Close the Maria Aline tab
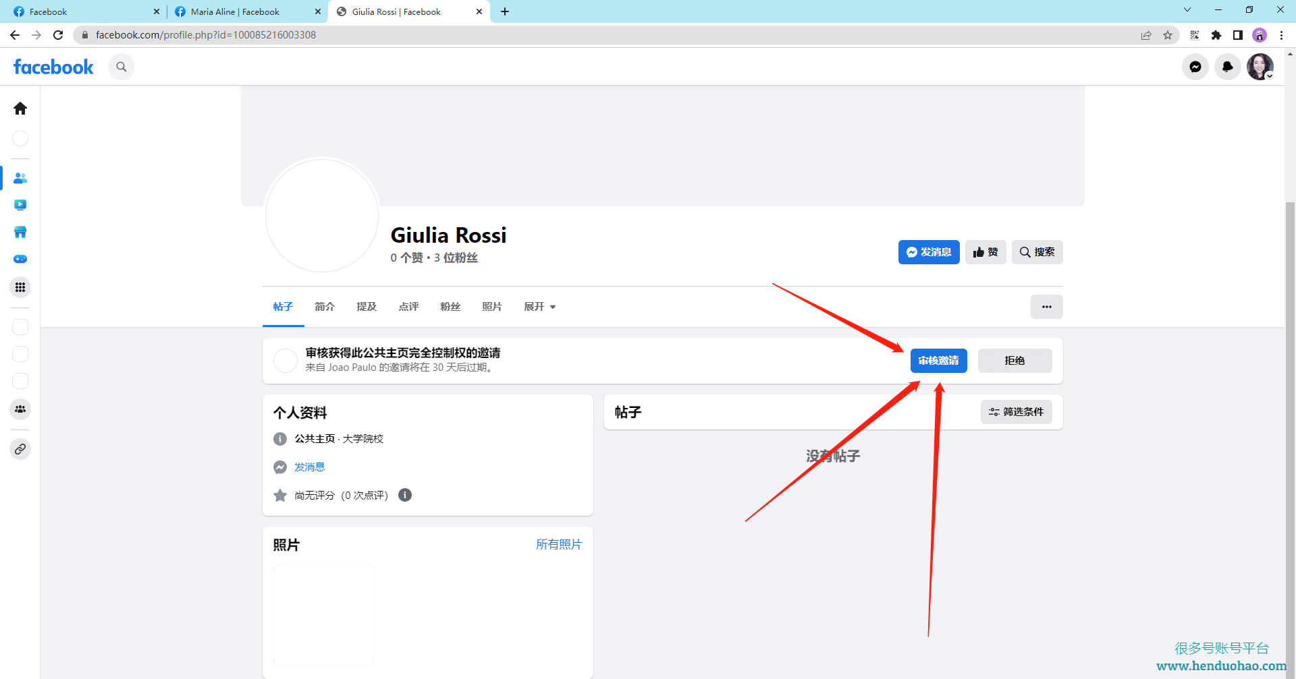The width and height of the screenshot is (1296, 679). 318,11
